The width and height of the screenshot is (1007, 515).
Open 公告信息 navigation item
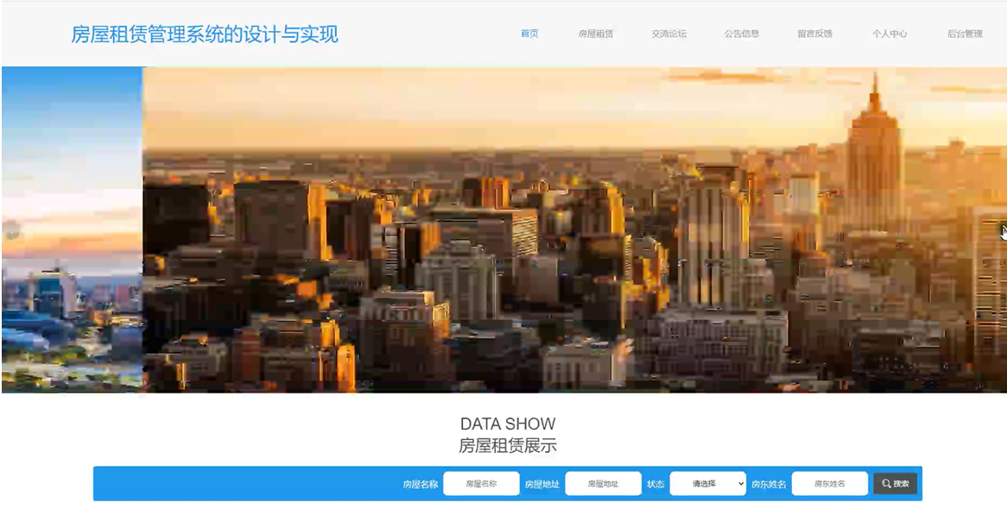point(742,34)
